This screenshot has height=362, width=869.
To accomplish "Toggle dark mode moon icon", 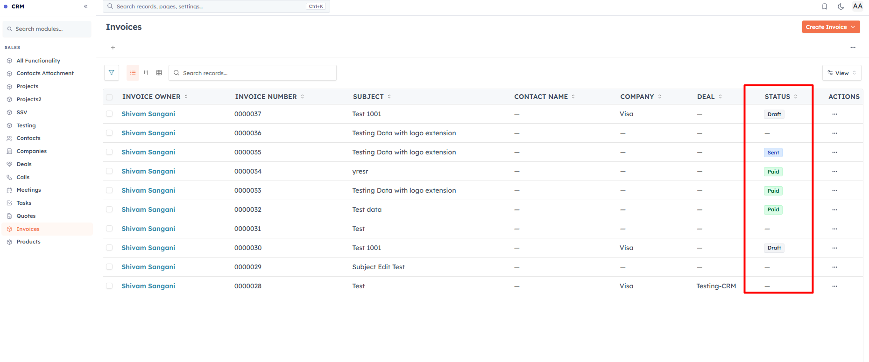I will [841, 7].
